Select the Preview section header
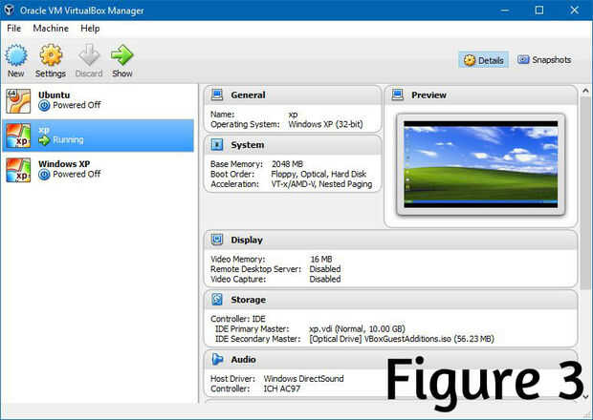593x420 pixels. coord(481,95)
